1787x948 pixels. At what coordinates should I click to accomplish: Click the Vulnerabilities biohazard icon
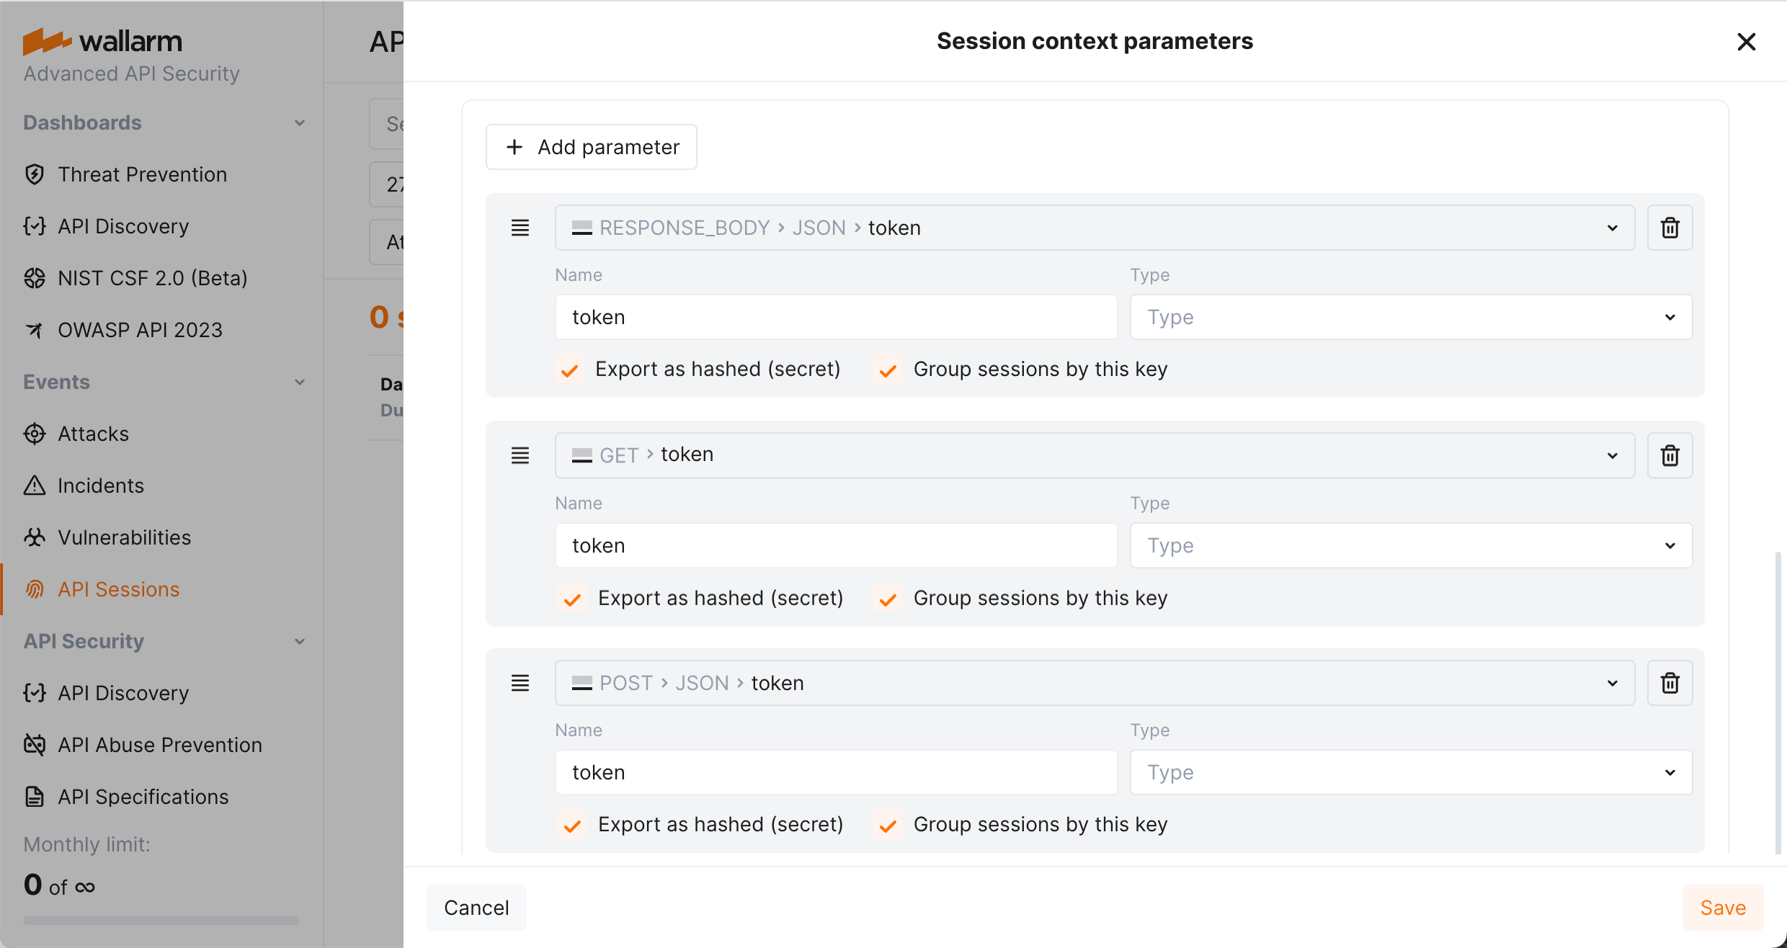pyautogui.click(x=35, y=537)
